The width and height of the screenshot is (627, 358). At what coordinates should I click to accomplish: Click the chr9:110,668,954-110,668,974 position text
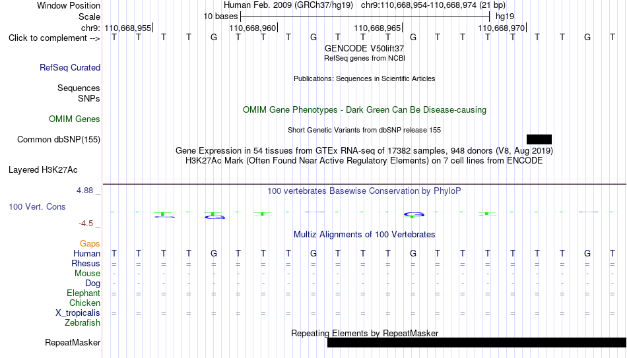433,5
